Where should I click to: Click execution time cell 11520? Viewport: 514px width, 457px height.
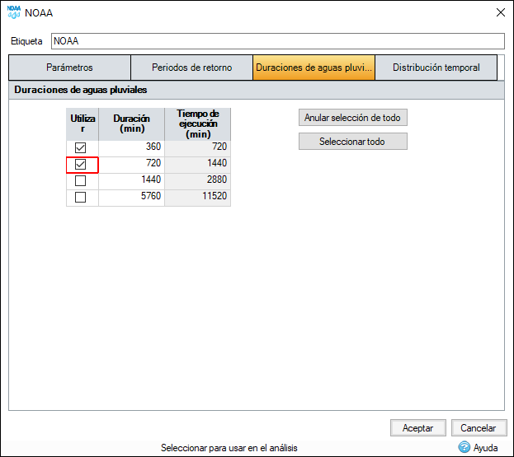198,198
